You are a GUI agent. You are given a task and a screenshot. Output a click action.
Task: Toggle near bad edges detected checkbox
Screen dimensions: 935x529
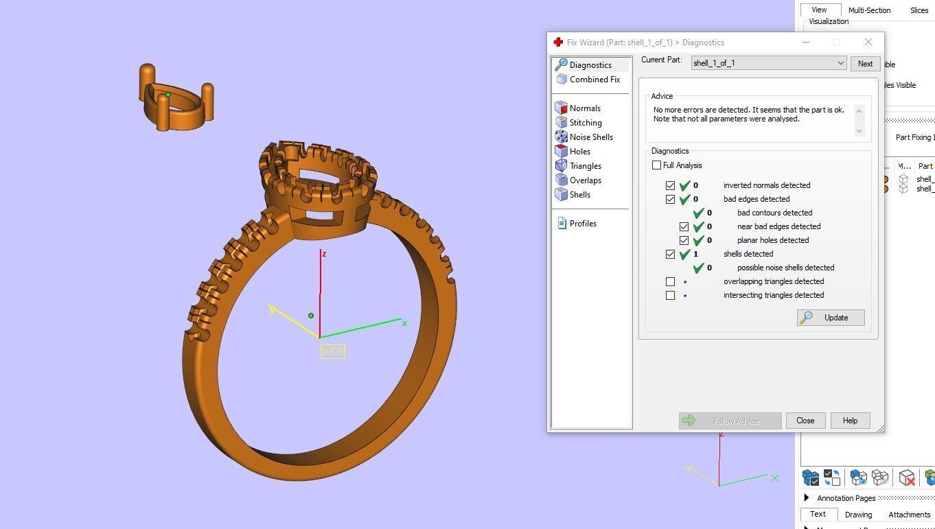pyautogui.click(x=684, y=226)
